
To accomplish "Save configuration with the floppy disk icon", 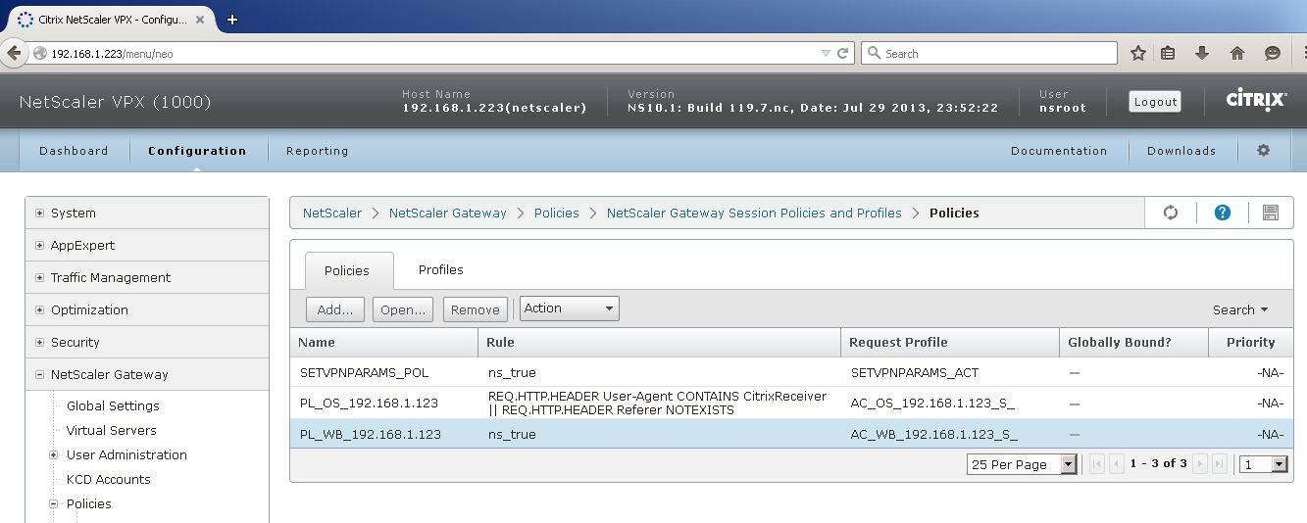I will [1271, 213].
